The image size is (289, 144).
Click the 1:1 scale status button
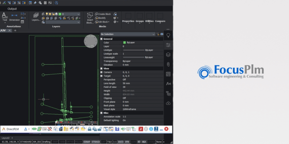[x=115, y=142]
